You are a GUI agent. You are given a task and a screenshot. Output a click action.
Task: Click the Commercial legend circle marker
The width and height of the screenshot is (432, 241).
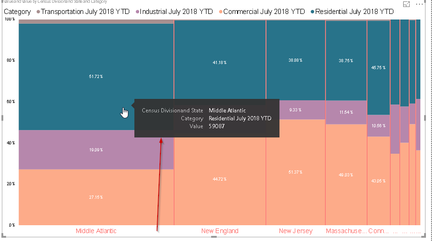coord(220,12)
